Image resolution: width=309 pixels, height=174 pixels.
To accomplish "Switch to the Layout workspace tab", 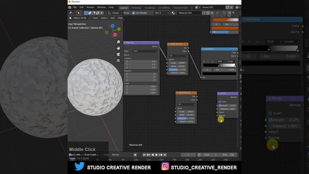I will (x=124, y=8).
